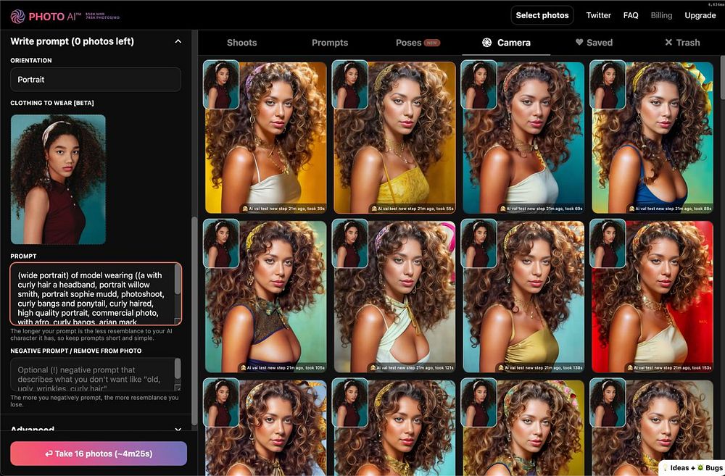Click the Upgrade link

700,15
